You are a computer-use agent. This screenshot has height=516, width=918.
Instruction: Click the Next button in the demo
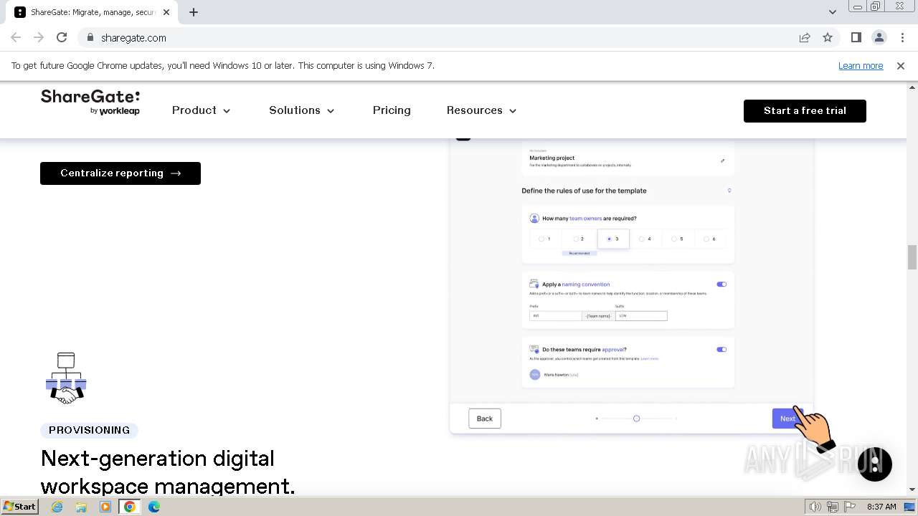click(x=787, y=419)
